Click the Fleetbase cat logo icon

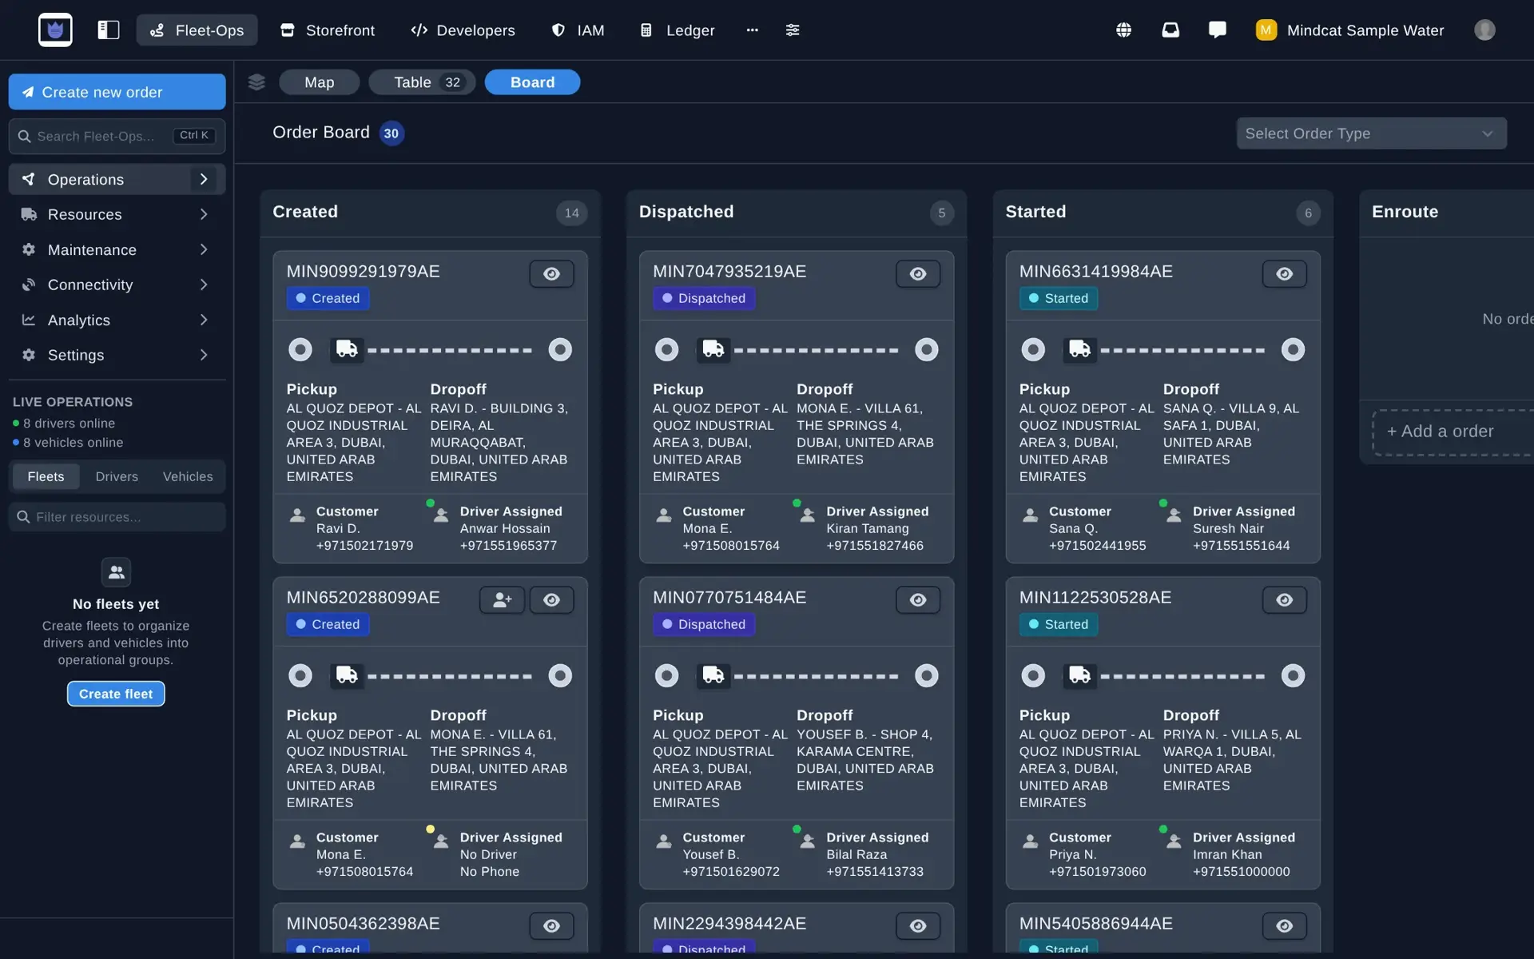click(55, 30)
